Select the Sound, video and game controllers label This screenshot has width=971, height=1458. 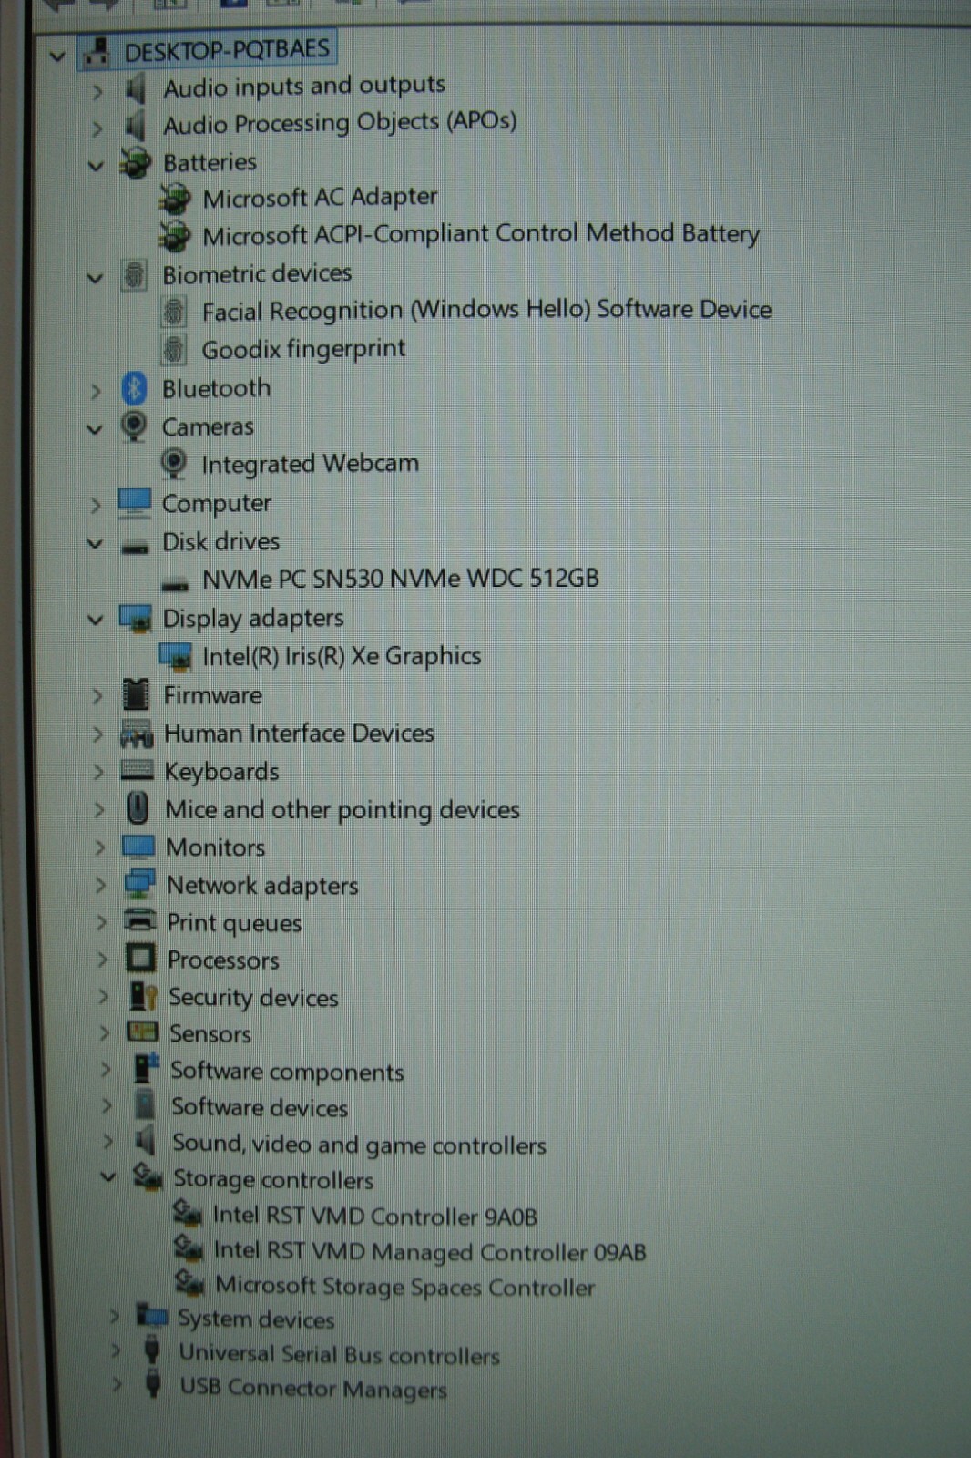point(359,1144)
